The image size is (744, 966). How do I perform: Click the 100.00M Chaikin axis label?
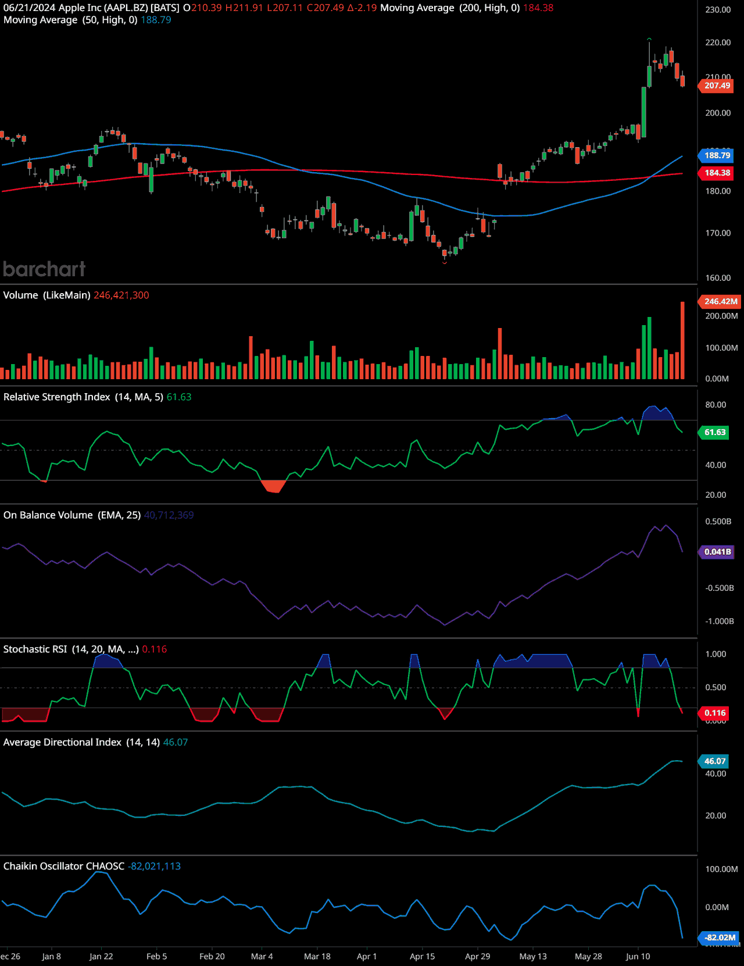[721, 869]
